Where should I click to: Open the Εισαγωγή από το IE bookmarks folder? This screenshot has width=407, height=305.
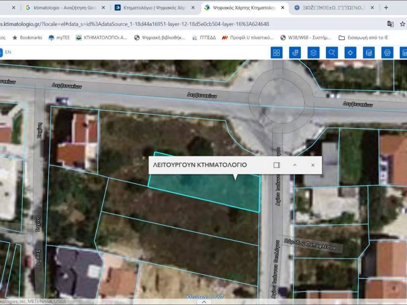pyautogui.click(x=363, y=38)
